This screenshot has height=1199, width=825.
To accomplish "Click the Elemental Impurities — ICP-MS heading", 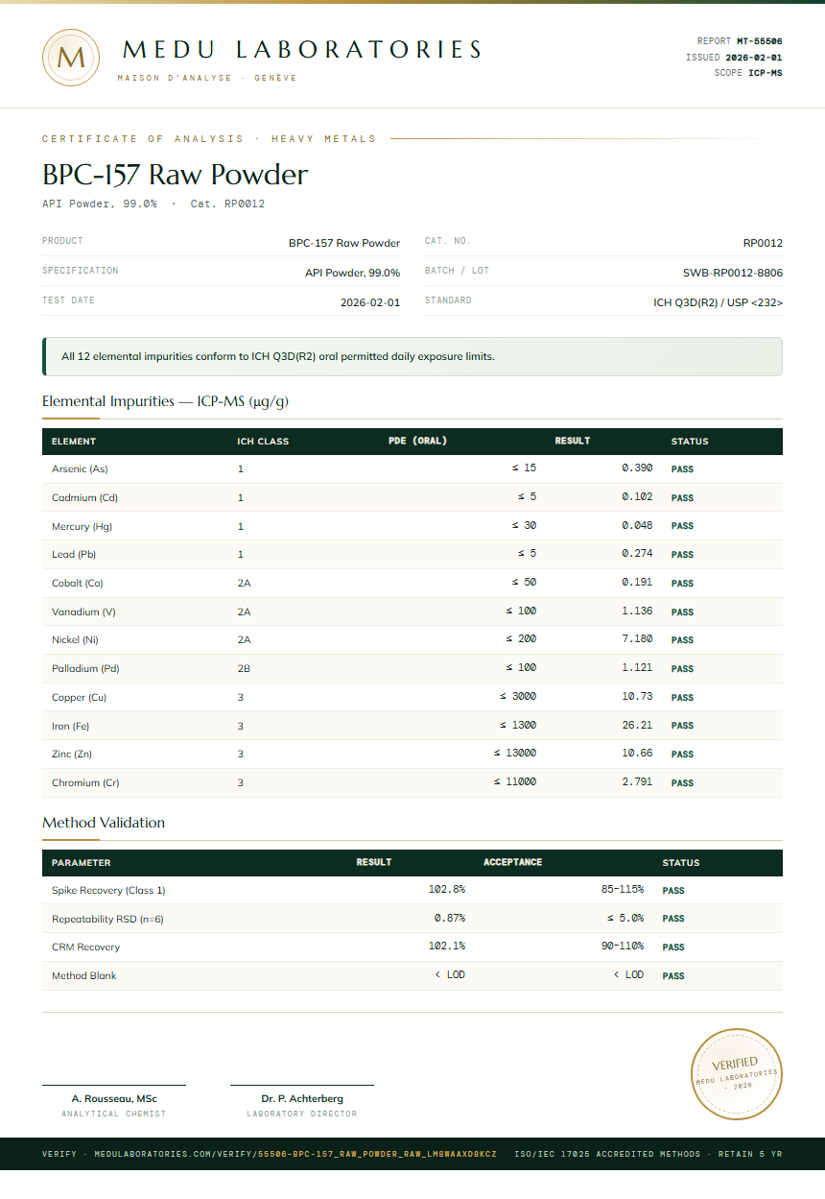I will click(x=165, y=401).
